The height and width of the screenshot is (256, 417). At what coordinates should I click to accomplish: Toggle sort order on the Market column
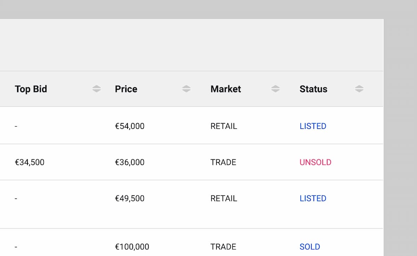click(x=275, y=88)
